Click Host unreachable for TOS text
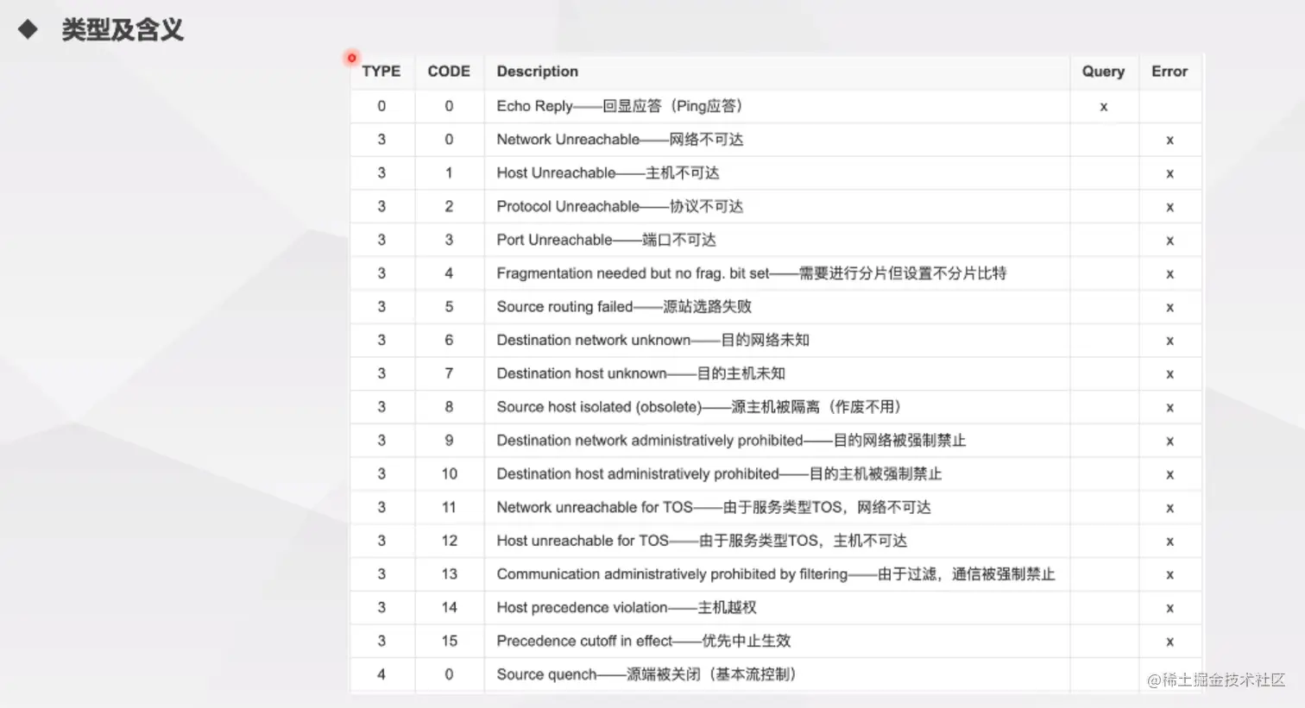1305x708 pixels. [x=702, y=541]
